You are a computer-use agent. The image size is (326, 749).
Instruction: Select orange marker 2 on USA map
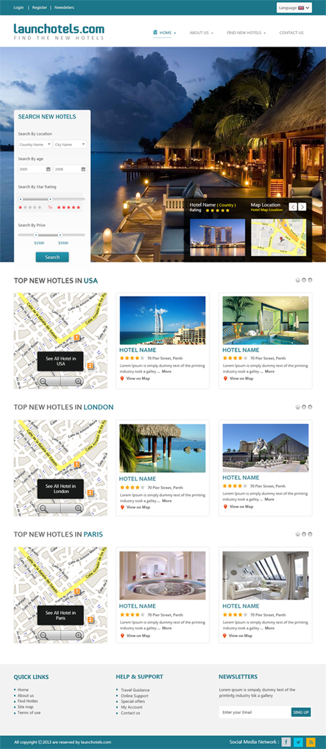tap(90, 366)
